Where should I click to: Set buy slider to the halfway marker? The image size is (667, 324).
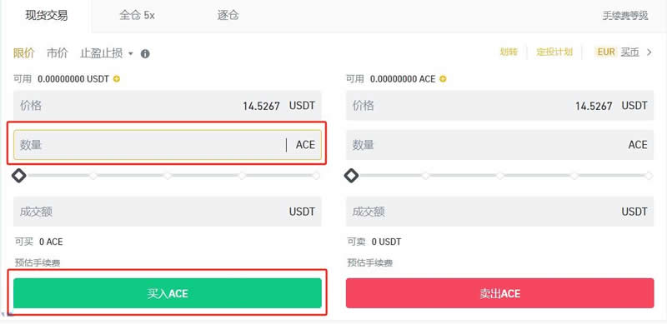[168, 176]
